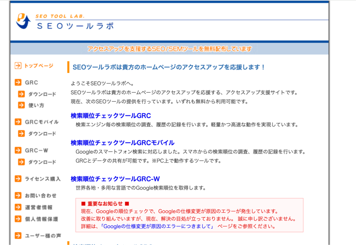Click the arrow icon next to GRC-W
Screen dimensions: 356x245
18,150
